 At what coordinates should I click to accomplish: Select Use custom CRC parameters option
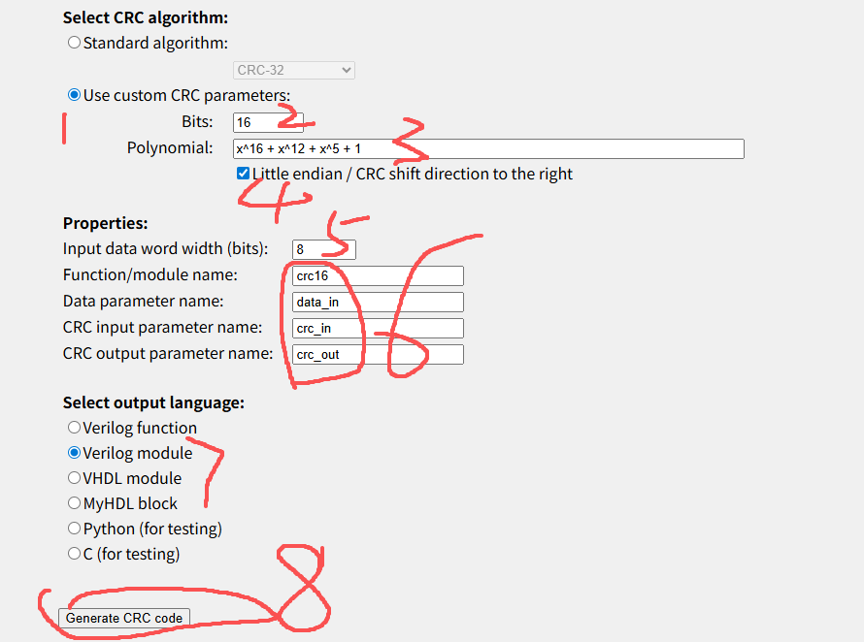coord(74,95)
